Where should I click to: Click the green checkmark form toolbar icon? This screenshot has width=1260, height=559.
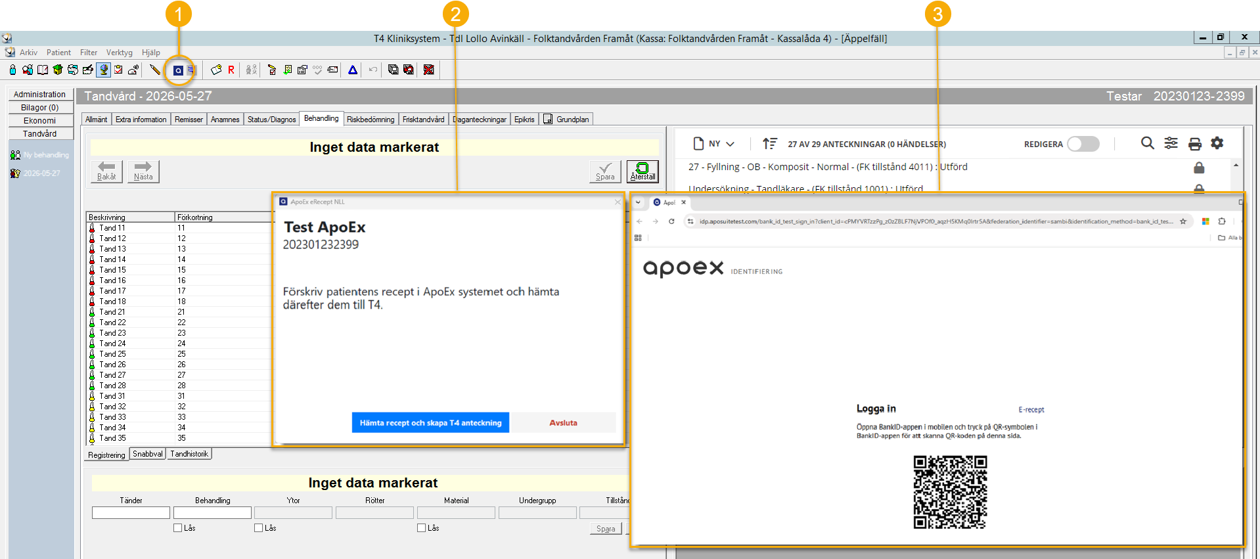click(x=288, y=70)
